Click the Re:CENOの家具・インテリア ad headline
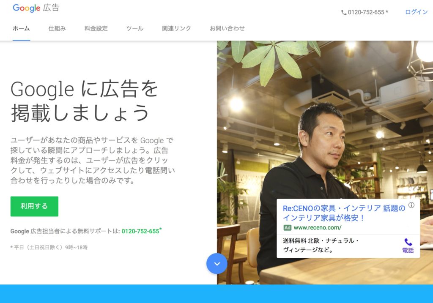Viewport: 433px width, 303px height. [344, 213]
